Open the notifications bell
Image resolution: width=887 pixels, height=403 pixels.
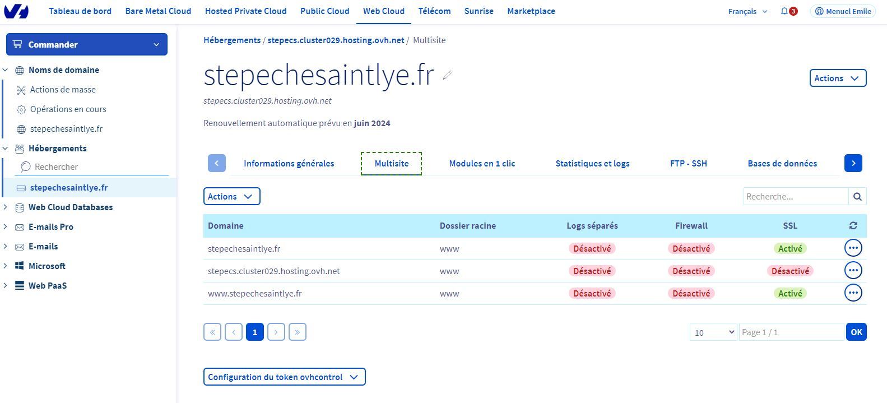(784, 11)
